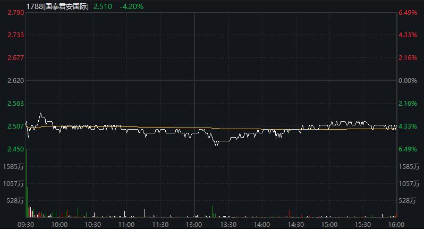Click the 0.00% percent axis label

coord(408,81)
